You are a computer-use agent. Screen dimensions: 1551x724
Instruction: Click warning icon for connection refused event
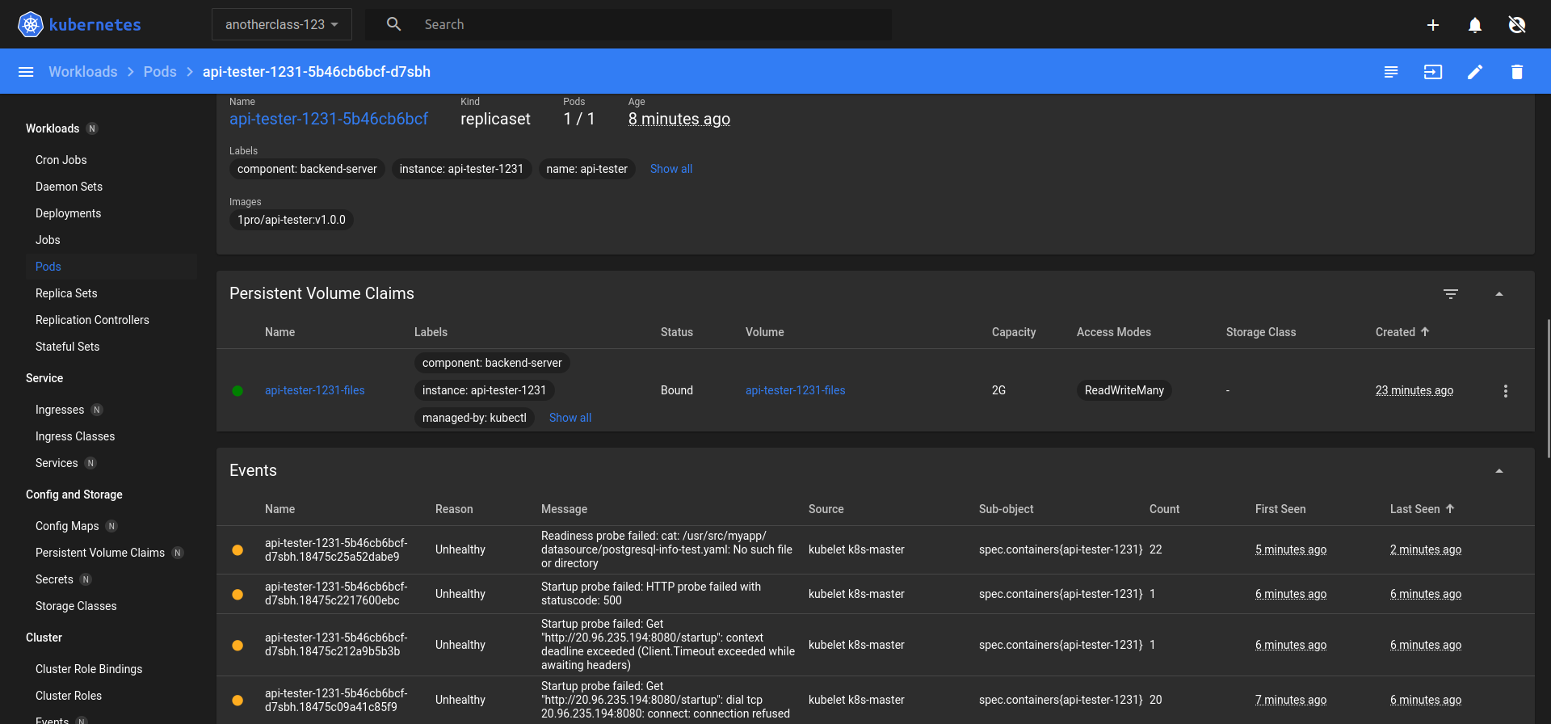[x=237, y=701]
